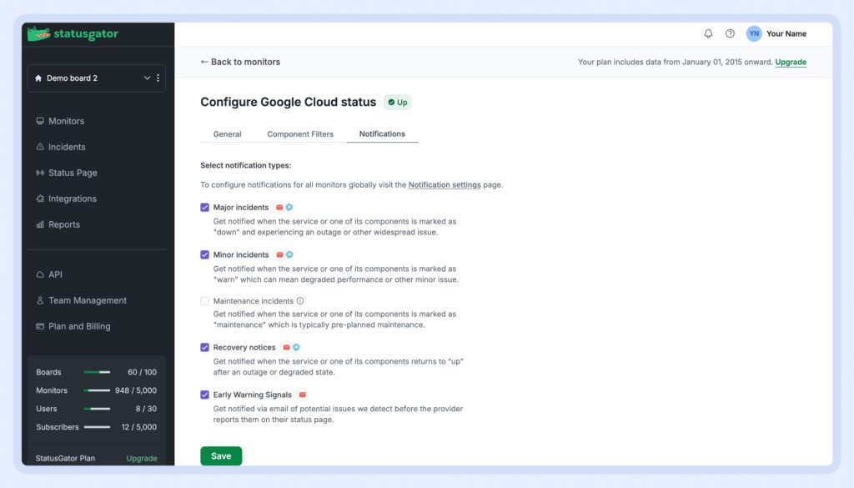The height and width of the screenshot is (488, 854).
Task: Open the help question mark icon
Action: [730, 34]
